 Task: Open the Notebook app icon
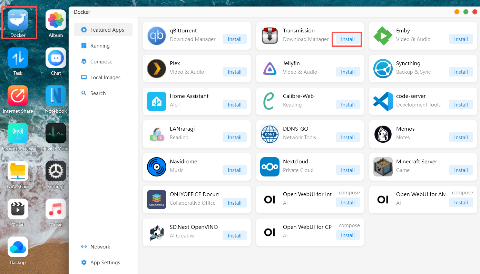pyautogui.click(x=56, y=96)
